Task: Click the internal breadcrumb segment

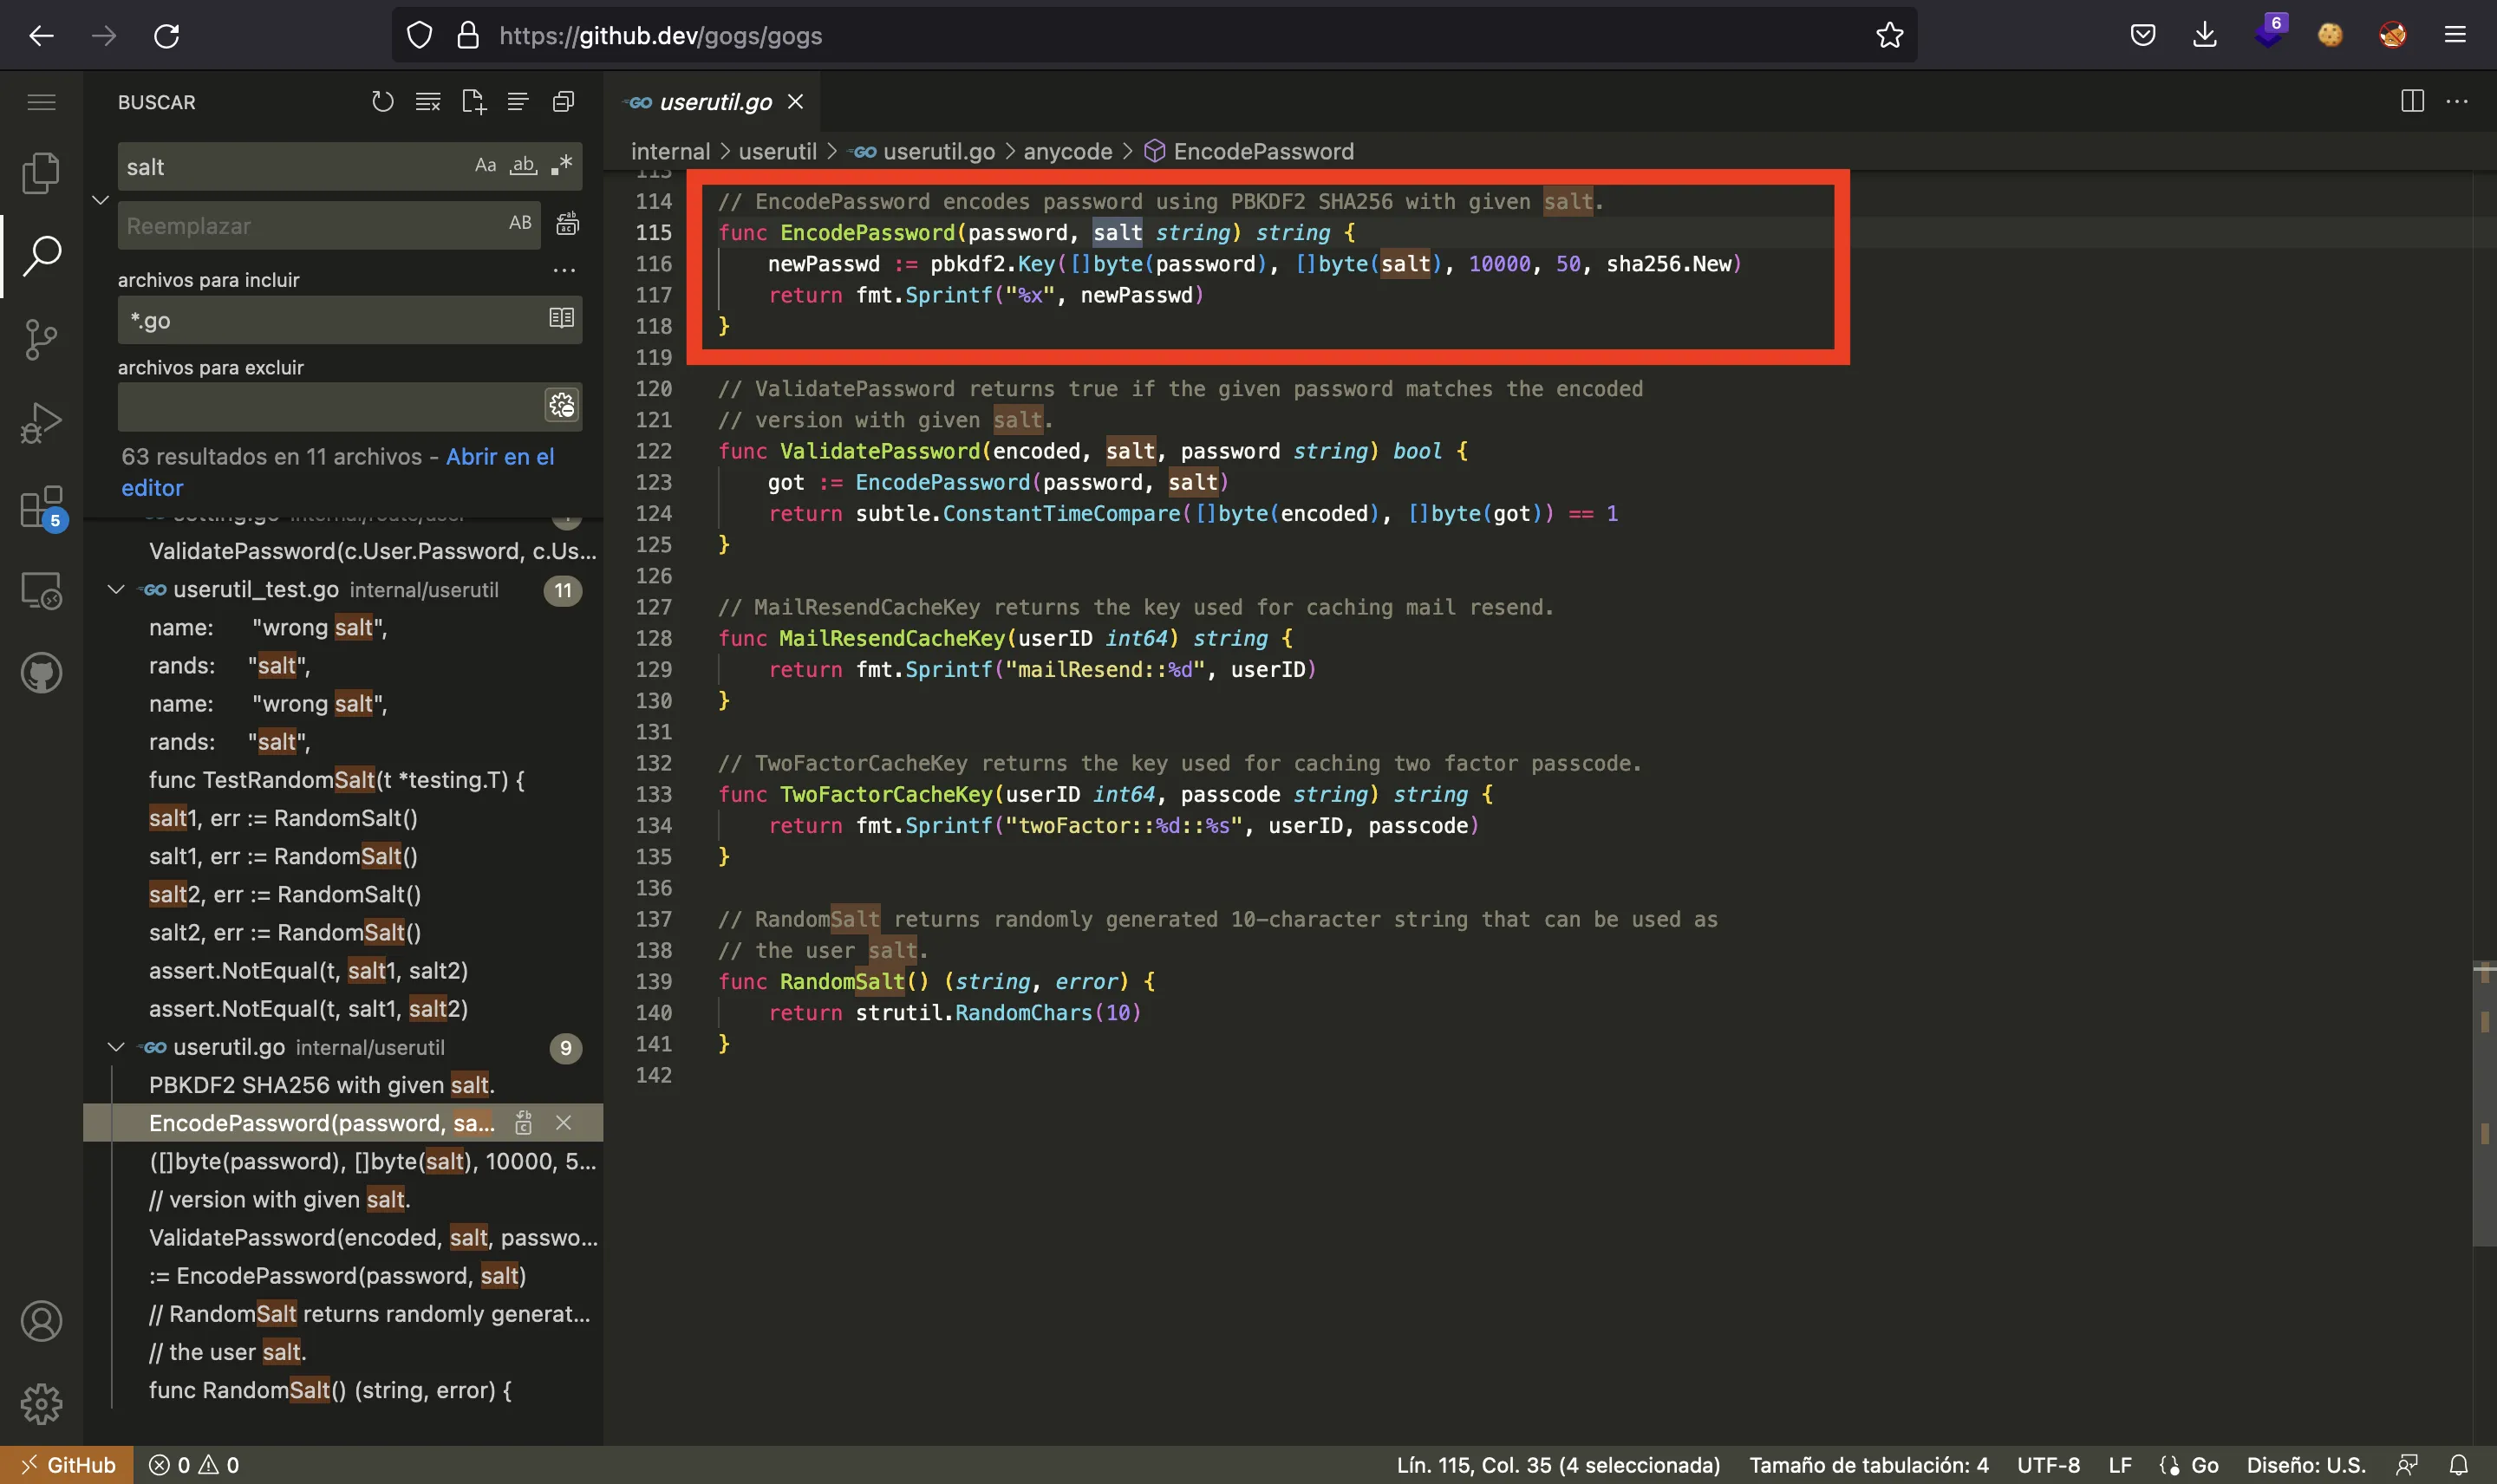Action: [x=670, y=151]
